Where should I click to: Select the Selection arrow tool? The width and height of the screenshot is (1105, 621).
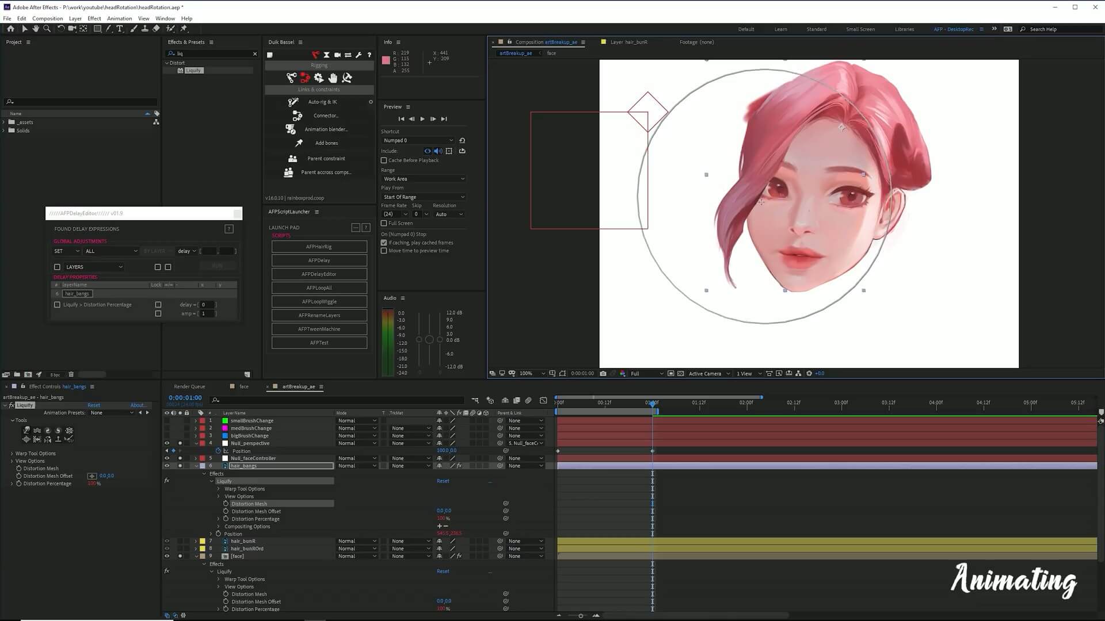pos(24,28)
